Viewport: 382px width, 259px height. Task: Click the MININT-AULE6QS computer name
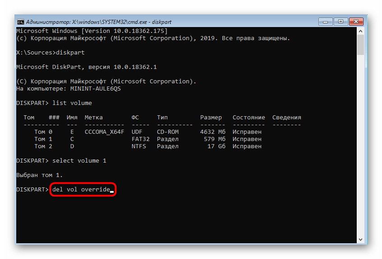(x=96, y=89)
